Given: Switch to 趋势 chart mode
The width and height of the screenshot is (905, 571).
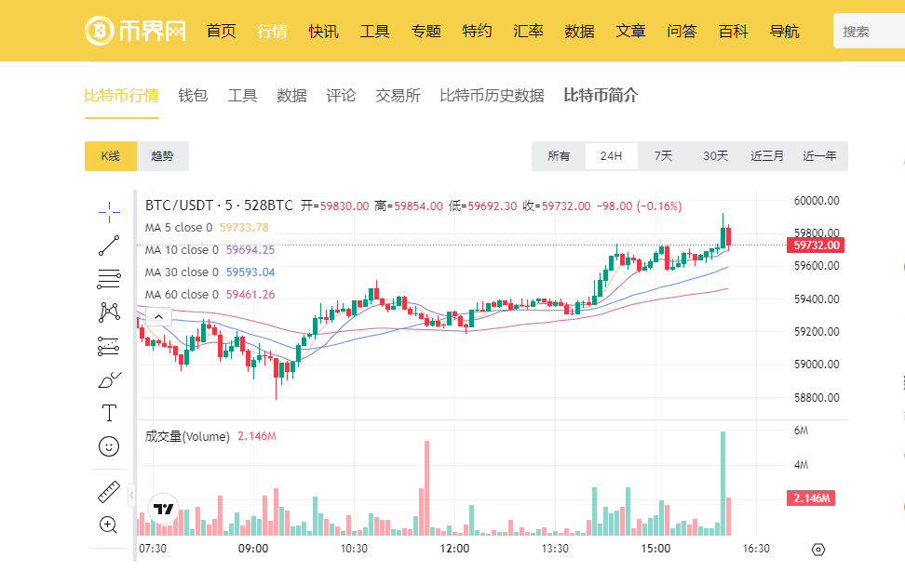Looking at the screenshot, I should 162,156.
